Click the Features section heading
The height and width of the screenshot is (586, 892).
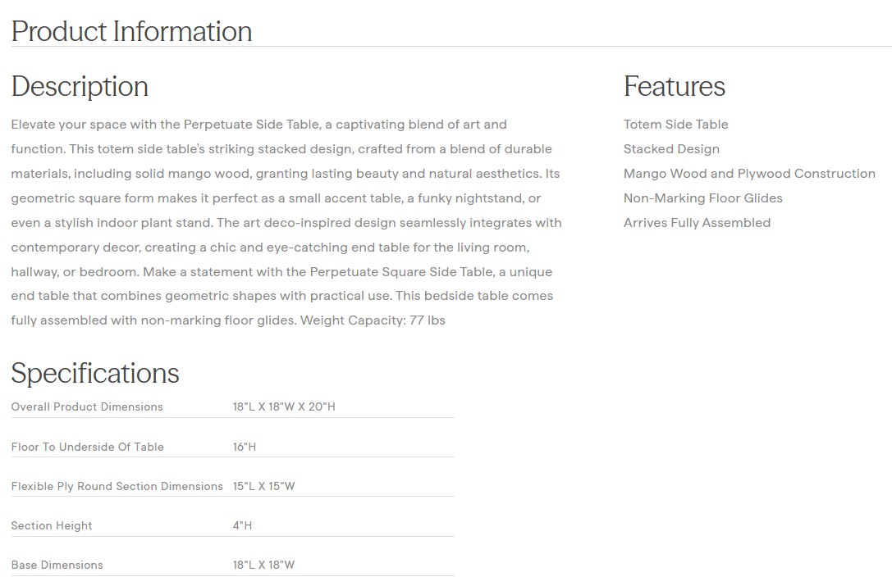coord(674,86)
